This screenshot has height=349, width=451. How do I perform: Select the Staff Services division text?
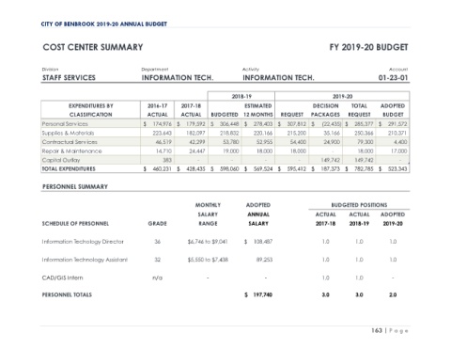pyautogui.click(x=69, y=78)
